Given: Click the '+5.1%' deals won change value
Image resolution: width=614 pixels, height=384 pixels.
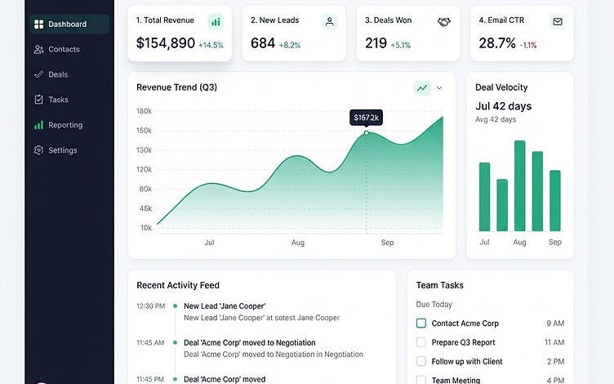Looking at the screenshot, I should click(x=401, y=46).
